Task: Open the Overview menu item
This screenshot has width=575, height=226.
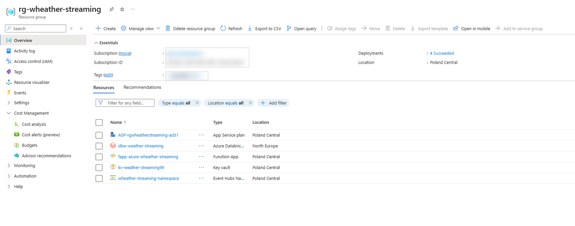Action: [x=44, y=40]
